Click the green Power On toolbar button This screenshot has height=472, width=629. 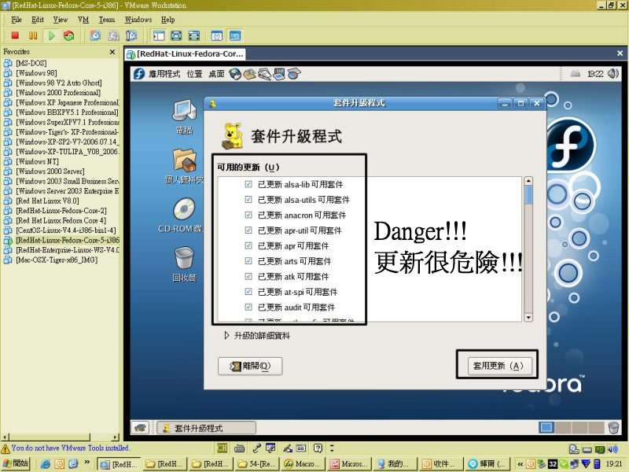coord(51,35)
